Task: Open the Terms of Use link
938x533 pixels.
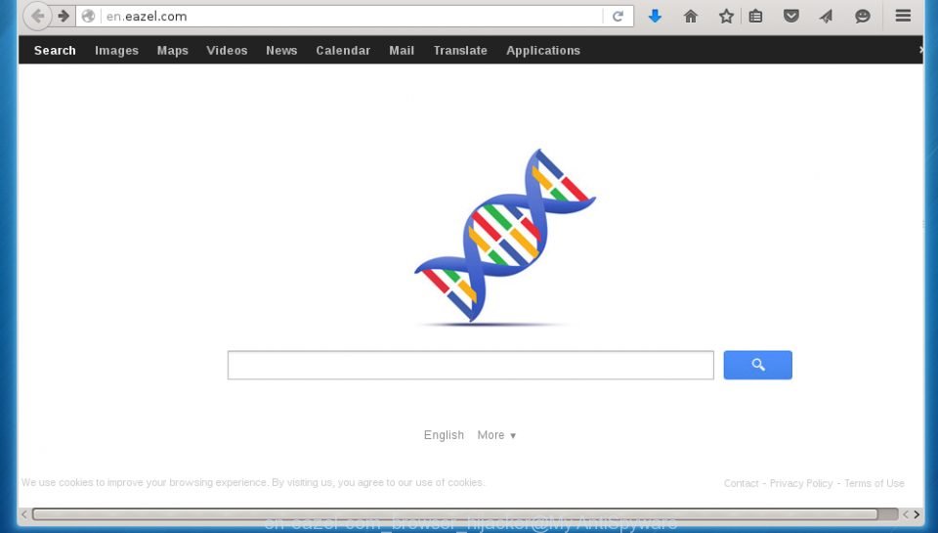Action: coord(874,483)
